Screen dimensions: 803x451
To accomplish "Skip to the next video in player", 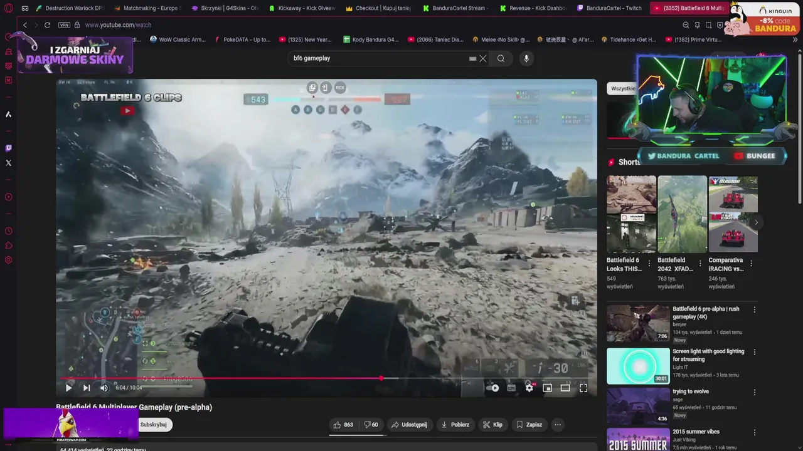I will pyautogui.click(x=87, y=388).
